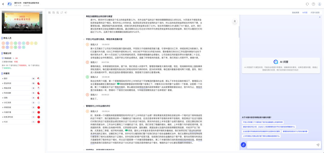The image size is (324, 153).
Task: Click the red sentiment circle for 财务净利润
Action: click(x=39, y=117)
